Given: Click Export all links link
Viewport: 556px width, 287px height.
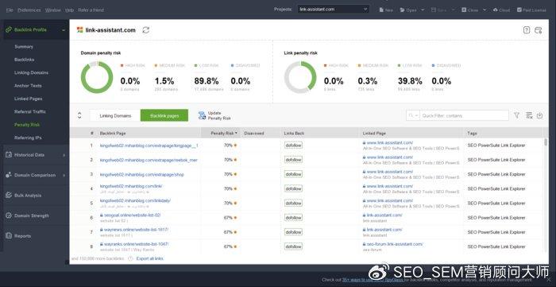Looking at the screenshot, I should tap(149, 258).
